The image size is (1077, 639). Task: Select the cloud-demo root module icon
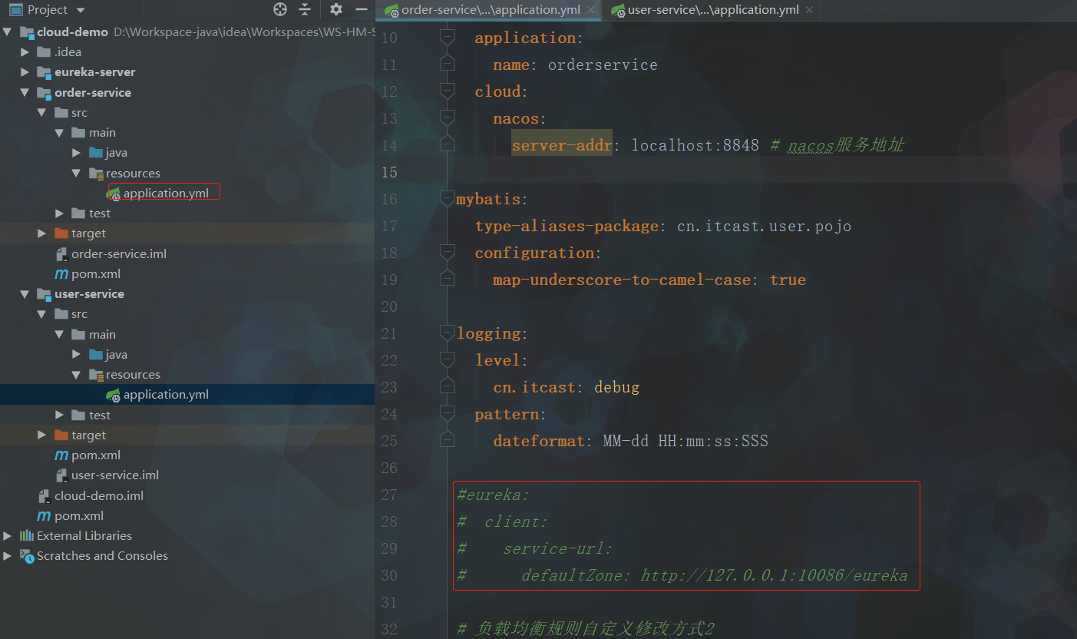(27, 32)
